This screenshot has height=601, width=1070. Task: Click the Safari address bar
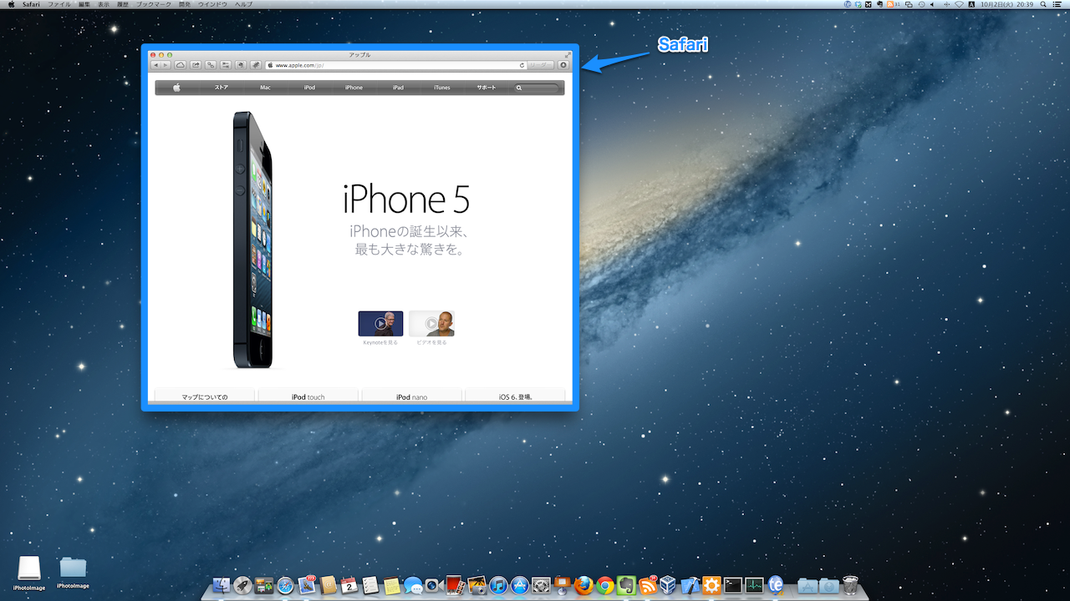tap(396, 64)
